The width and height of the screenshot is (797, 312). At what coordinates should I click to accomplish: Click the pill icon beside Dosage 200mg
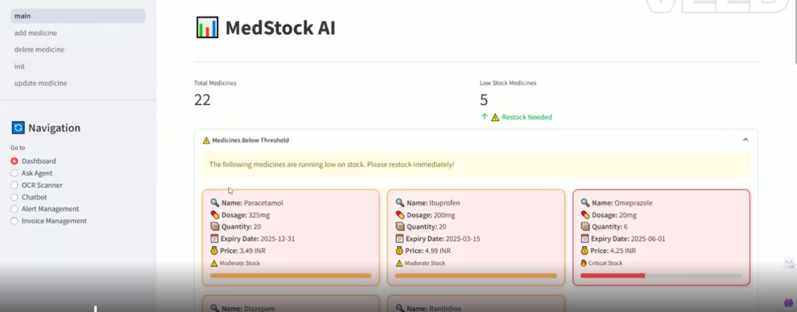pyautogui.click(x=400, y=215)
